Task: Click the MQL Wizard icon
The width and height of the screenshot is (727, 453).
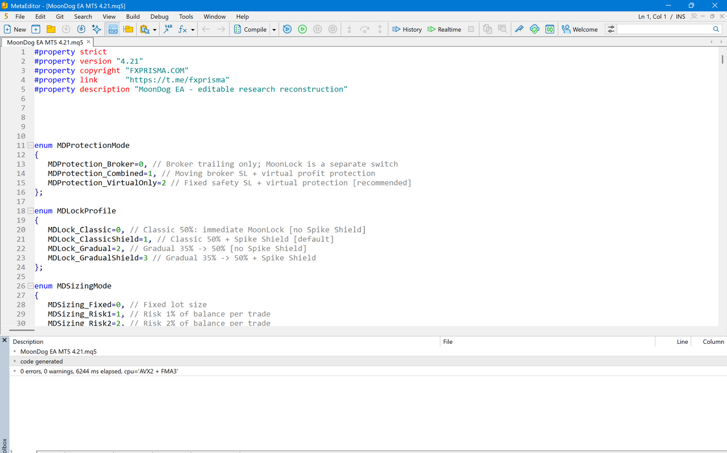Action: click(x=145, y=29)
